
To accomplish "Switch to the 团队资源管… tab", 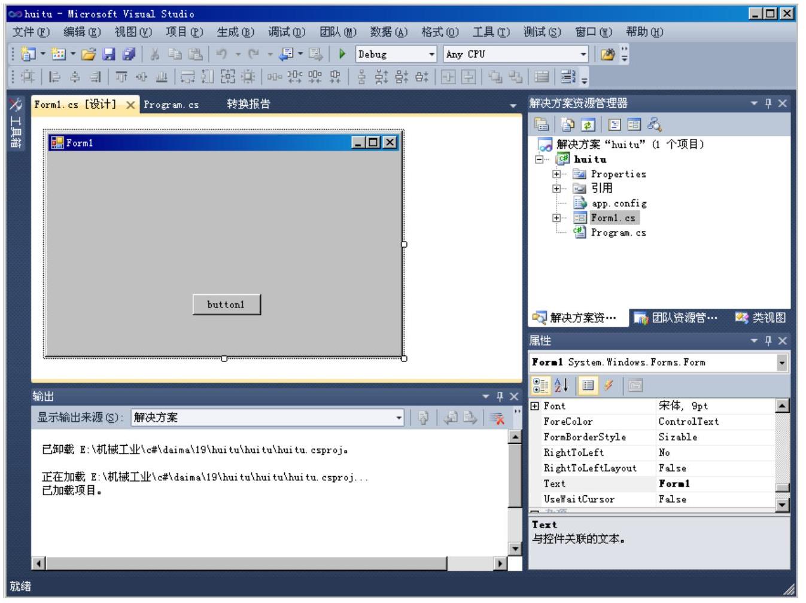I will tap(676, 318).
